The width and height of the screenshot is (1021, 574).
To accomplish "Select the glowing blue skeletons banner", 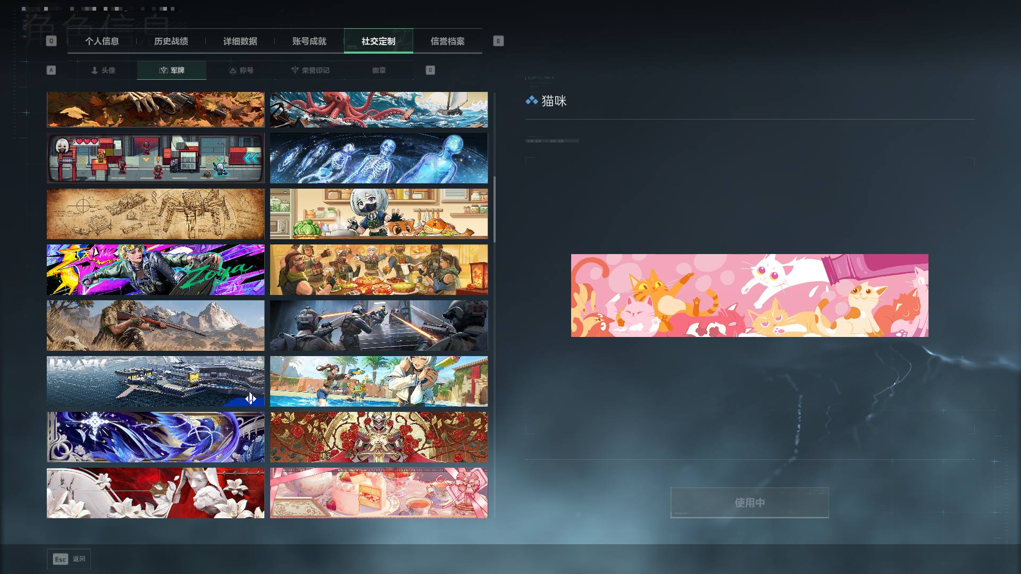I will click(379, 158).
